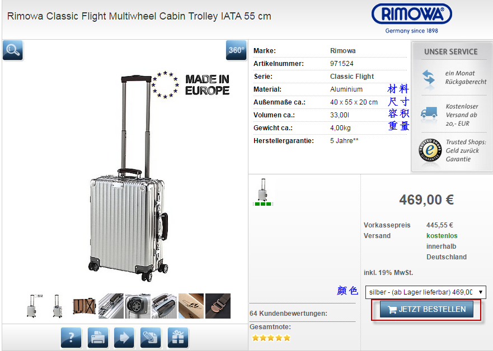Click the five-star overall rating
The image size is (493, 351).
[271, 338]
